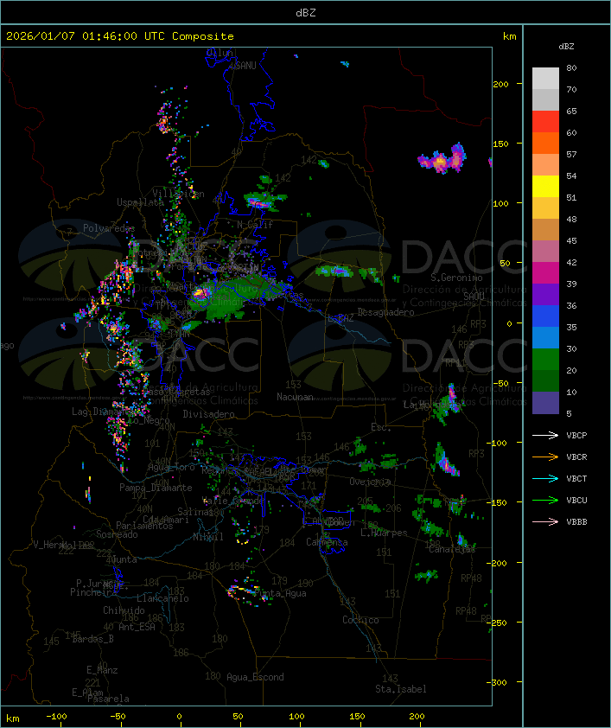Click the white VBCP arrow icon
The image size is (611, 728).
tap(545, 436)
